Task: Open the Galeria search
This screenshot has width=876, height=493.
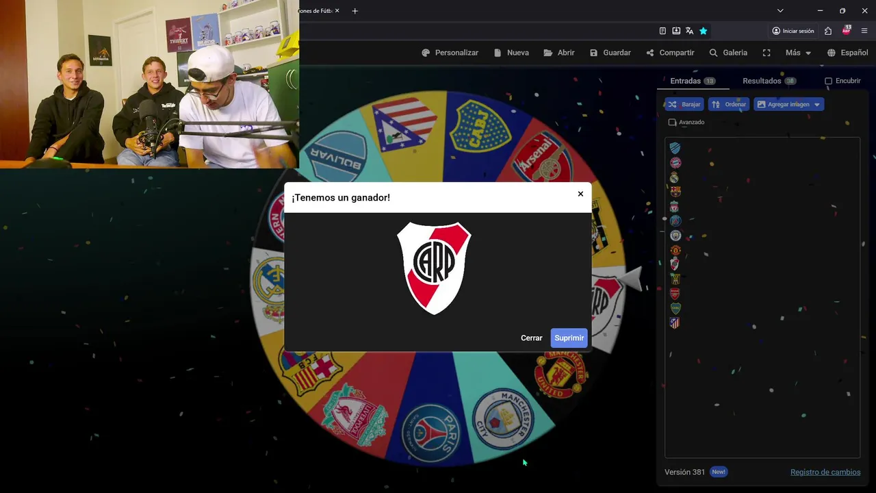Action: point(728,53)
